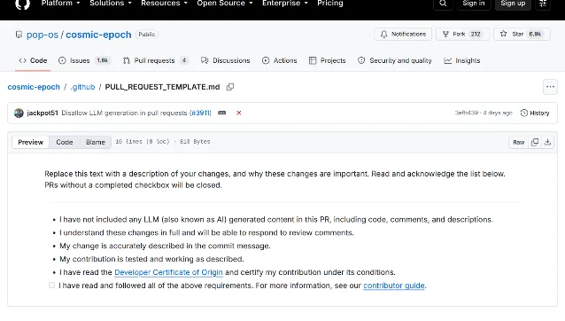The width and height of the screenshot is (565, 321).
Task: Open Security and quality tab
Action: click(x=395, y=60)
